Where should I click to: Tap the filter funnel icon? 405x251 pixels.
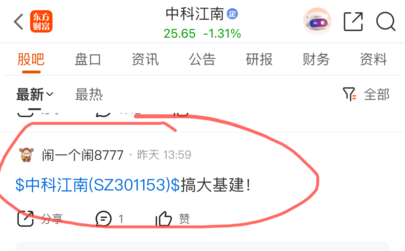click(x=349, y=94)
